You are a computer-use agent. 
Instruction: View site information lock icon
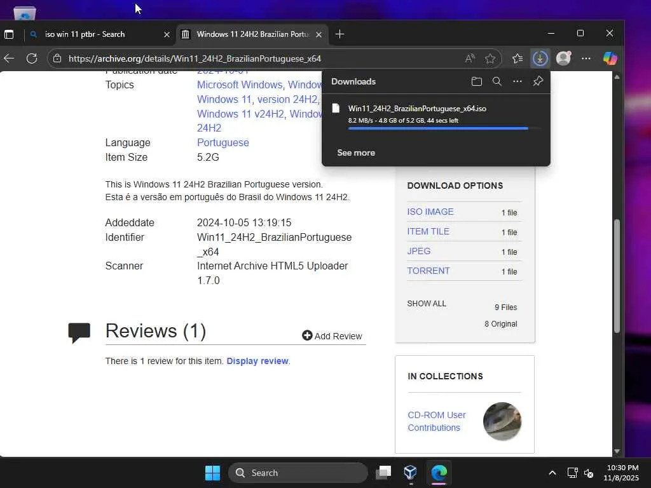click(x=57, y=58)
